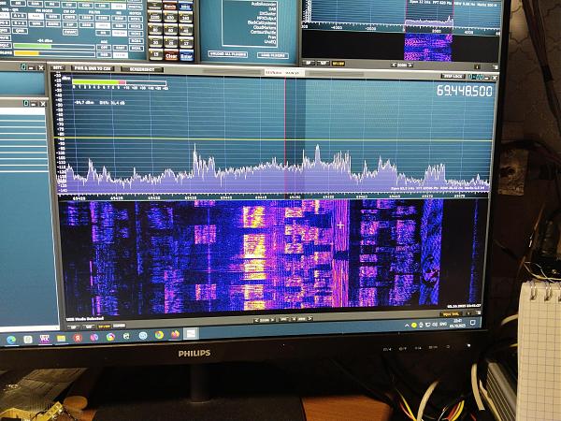The image size is (561, 421).
Task: Click the 69.448500 frequency readout
Action: tap(464, 92)
